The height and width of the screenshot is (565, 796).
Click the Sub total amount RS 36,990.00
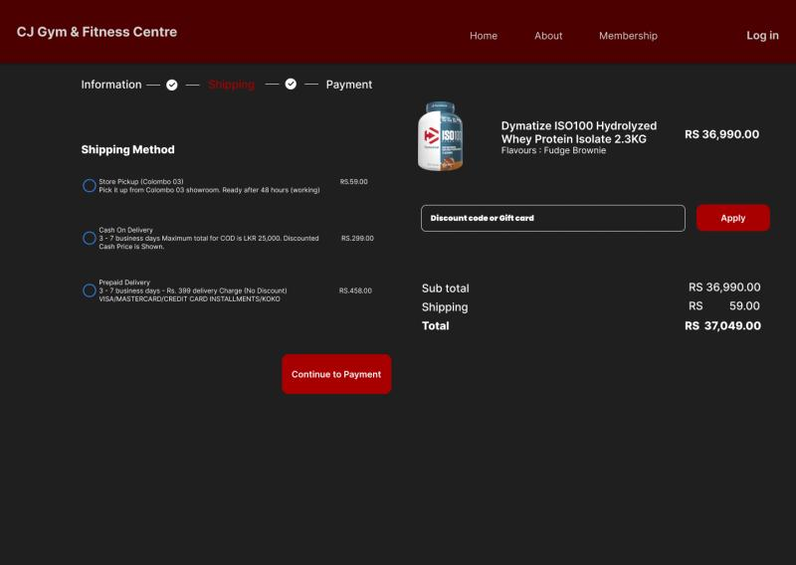[x=724, y=287]
